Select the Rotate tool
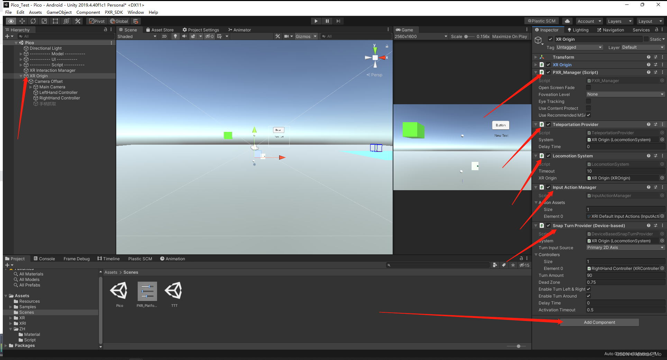The image size is (667, 360). (33, 21)
